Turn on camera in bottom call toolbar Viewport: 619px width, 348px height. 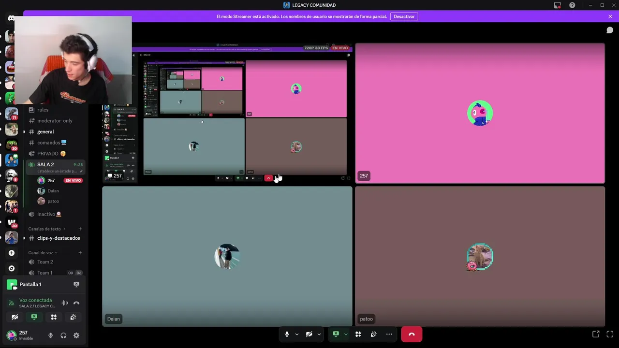(309, 334)
